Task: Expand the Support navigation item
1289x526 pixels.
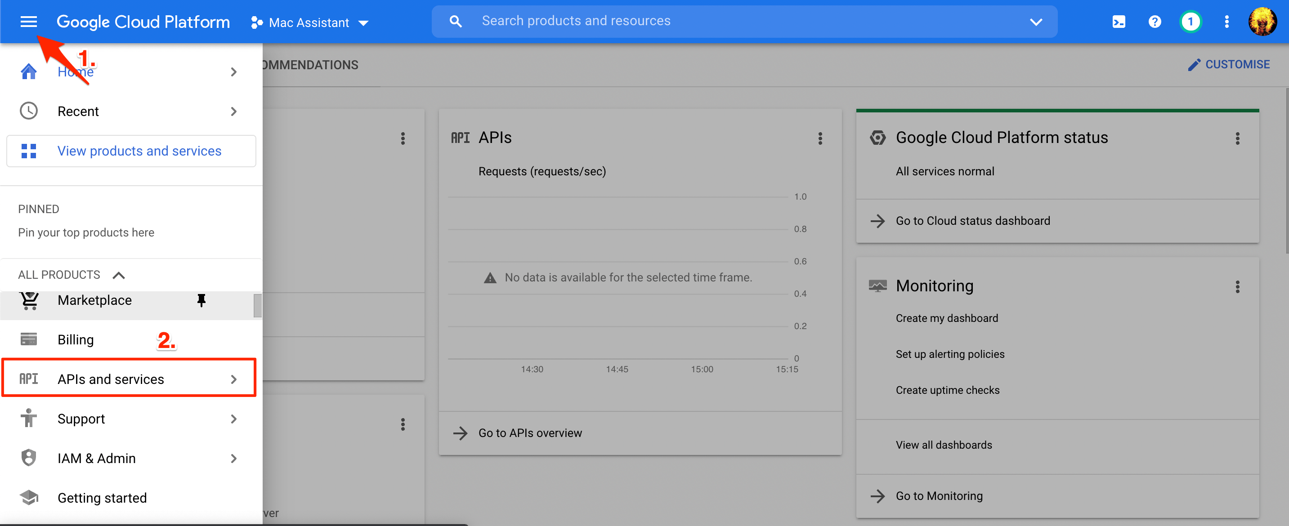Action: 235,419
